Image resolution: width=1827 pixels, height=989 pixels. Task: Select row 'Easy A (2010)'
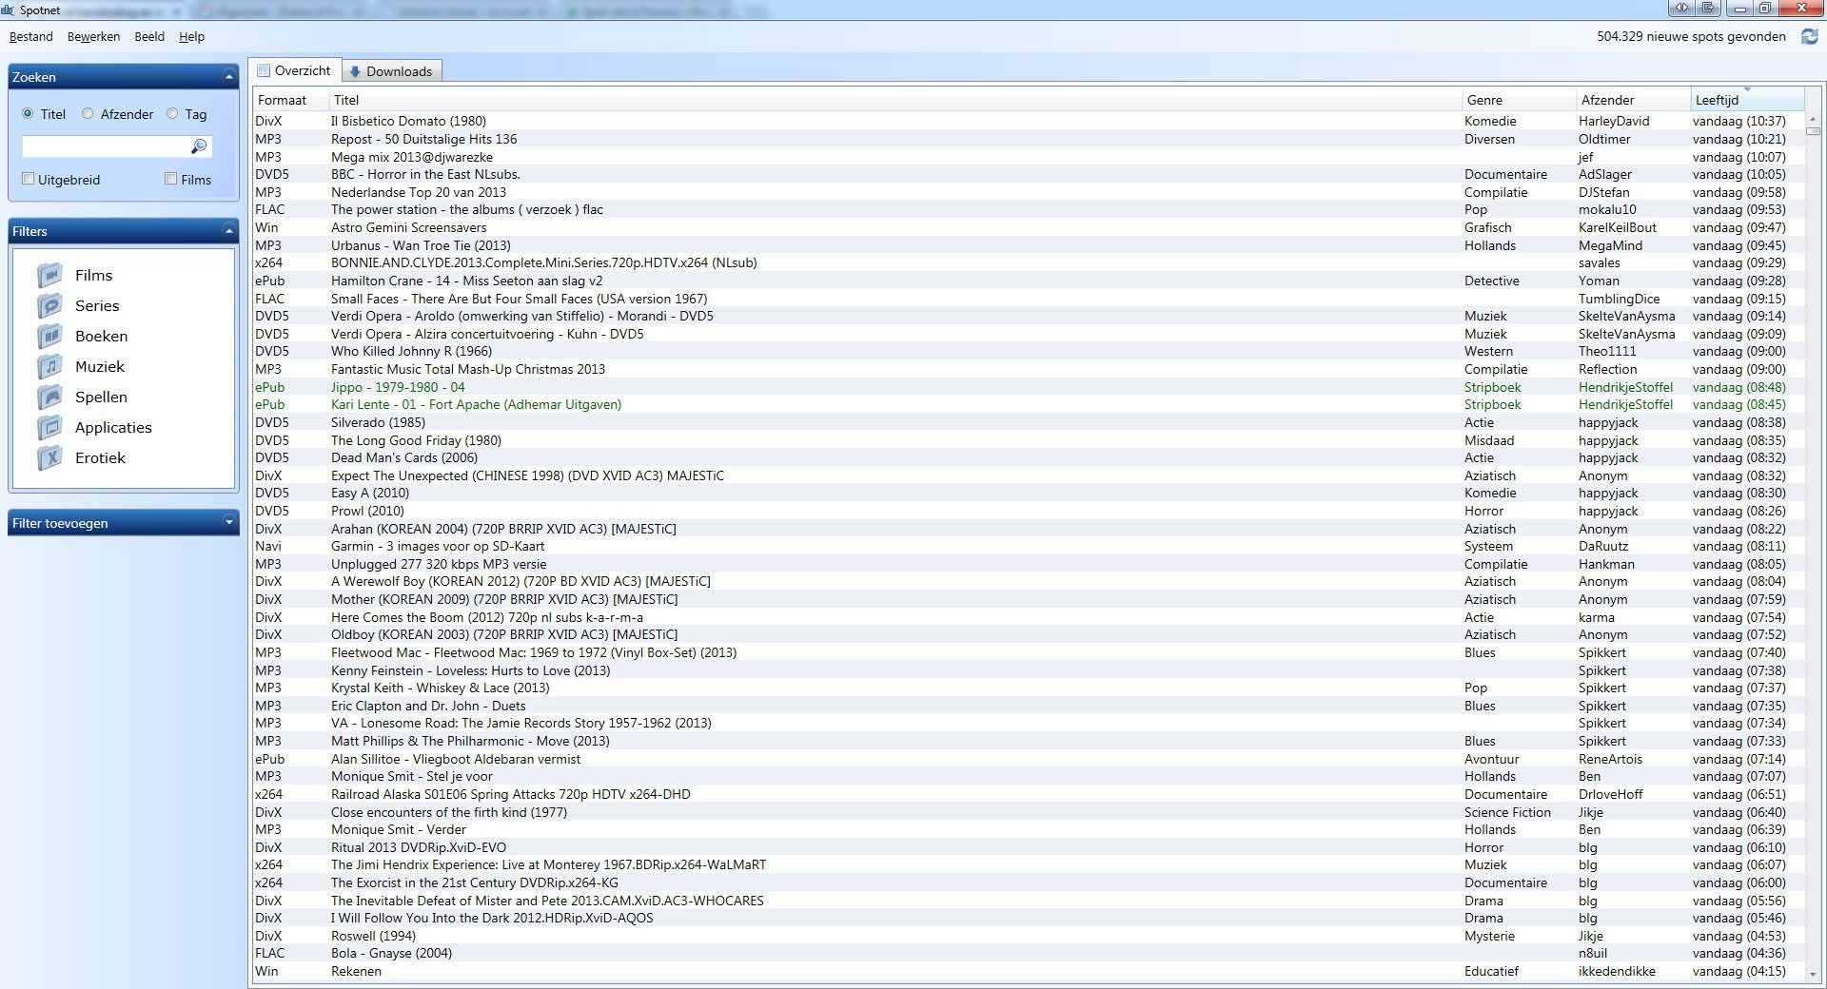(1028, 493)
